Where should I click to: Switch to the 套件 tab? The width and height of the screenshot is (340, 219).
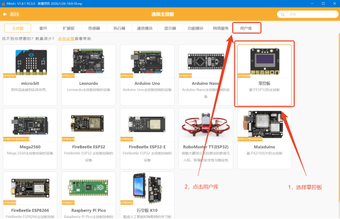[x=43, y=28]
